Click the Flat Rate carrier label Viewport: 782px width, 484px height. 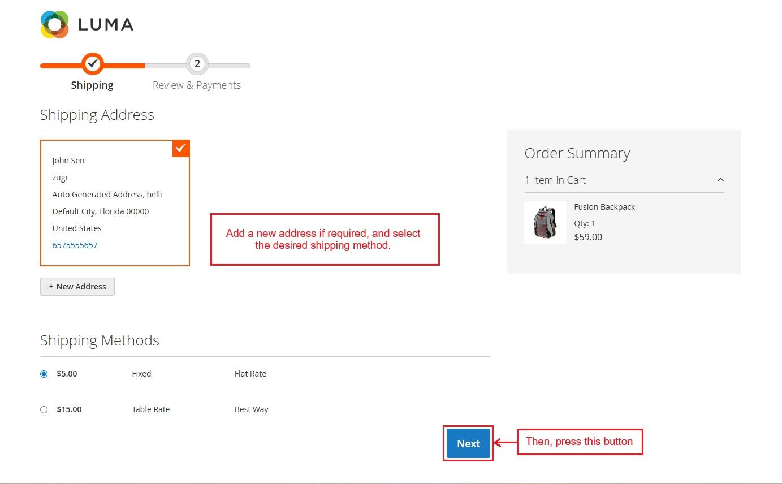[x=250, y=374]
